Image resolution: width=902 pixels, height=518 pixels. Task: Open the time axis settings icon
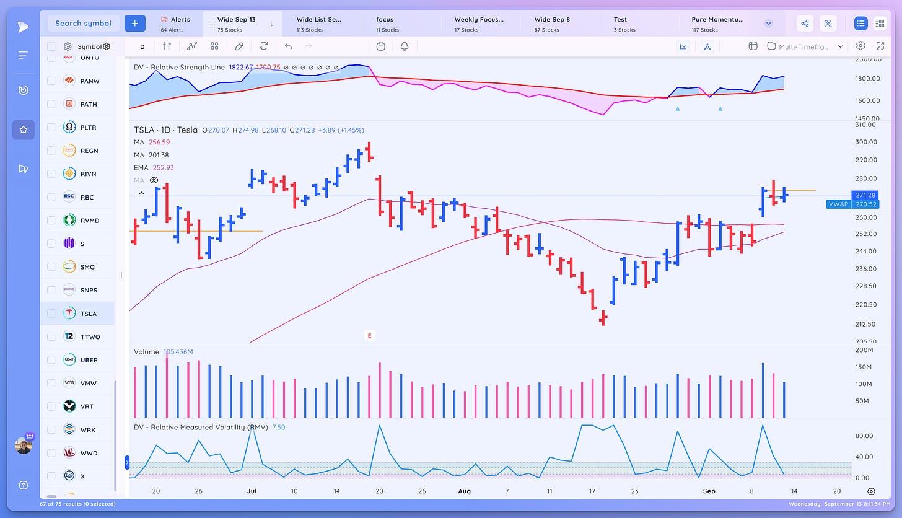pyautogui.click(x=871, y=491)
